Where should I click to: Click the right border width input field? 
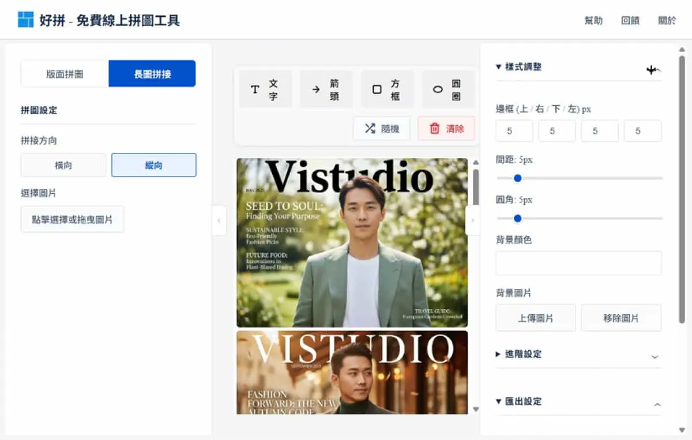click(x=557, y=131)
